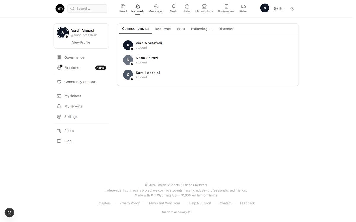Open Neda Shirazi's connection entry
This screenshot has width=356, height=222.
[x=208, y=60]
